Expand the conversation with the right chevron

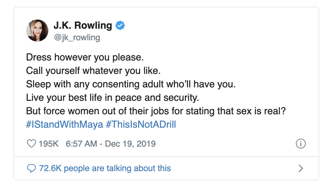(x=300, y=168)
